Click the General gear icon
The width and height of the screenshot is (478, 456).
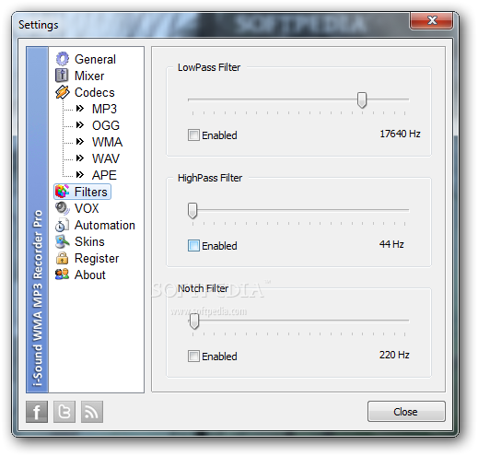63,59
